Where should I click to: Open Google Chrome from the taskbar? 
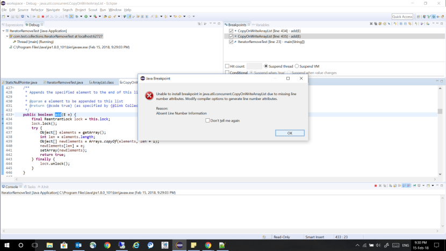coord(107,245)
